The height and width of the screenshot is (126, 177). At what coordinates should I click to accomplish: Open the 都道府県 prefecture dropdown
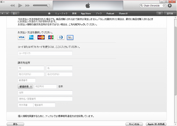tap(25, 86)
